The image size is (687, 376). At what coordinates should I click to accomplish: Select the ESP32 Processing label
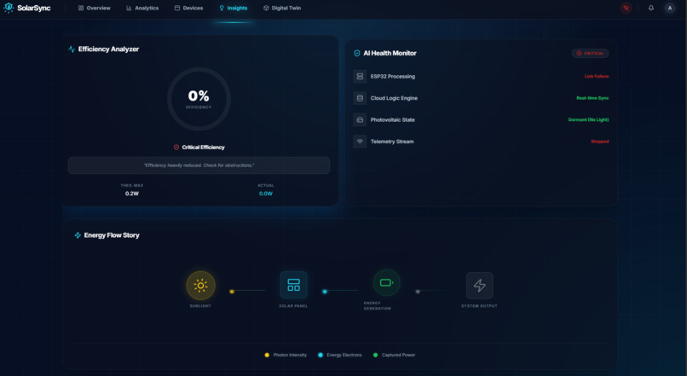coord(393,76)
